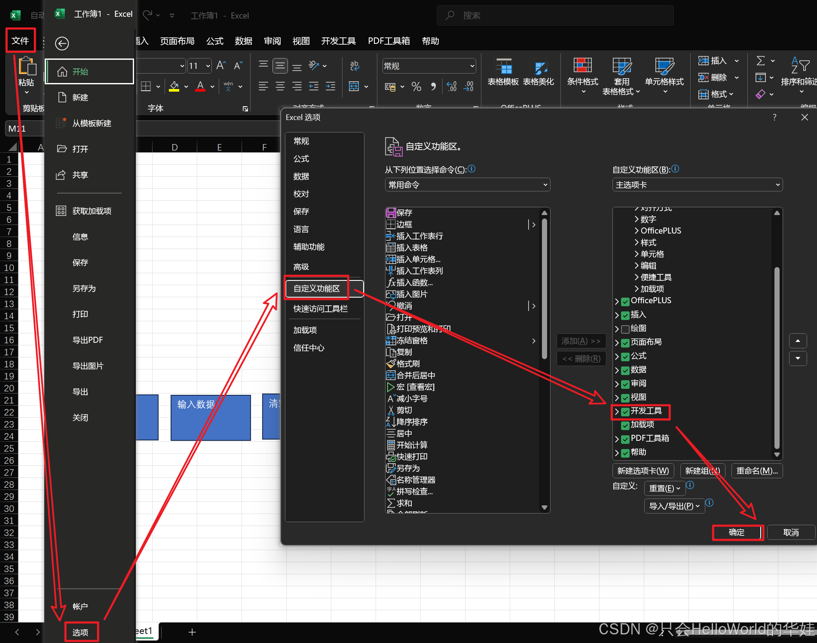Expand the 编辑 group under main tab

pyautogui.click(x=636, y=266)
